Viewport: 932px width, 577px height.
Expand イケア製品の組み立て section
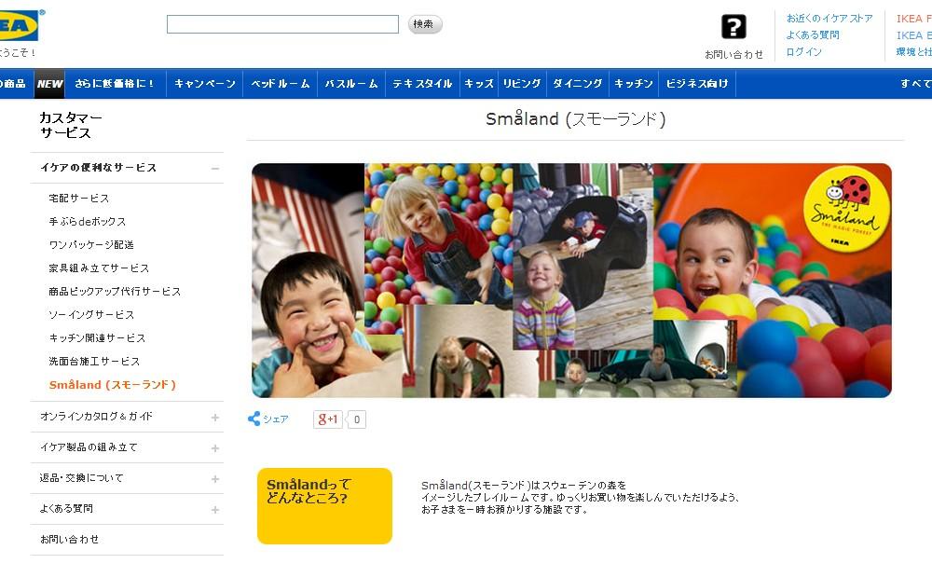pyautogui.click(x=215, y=448)
